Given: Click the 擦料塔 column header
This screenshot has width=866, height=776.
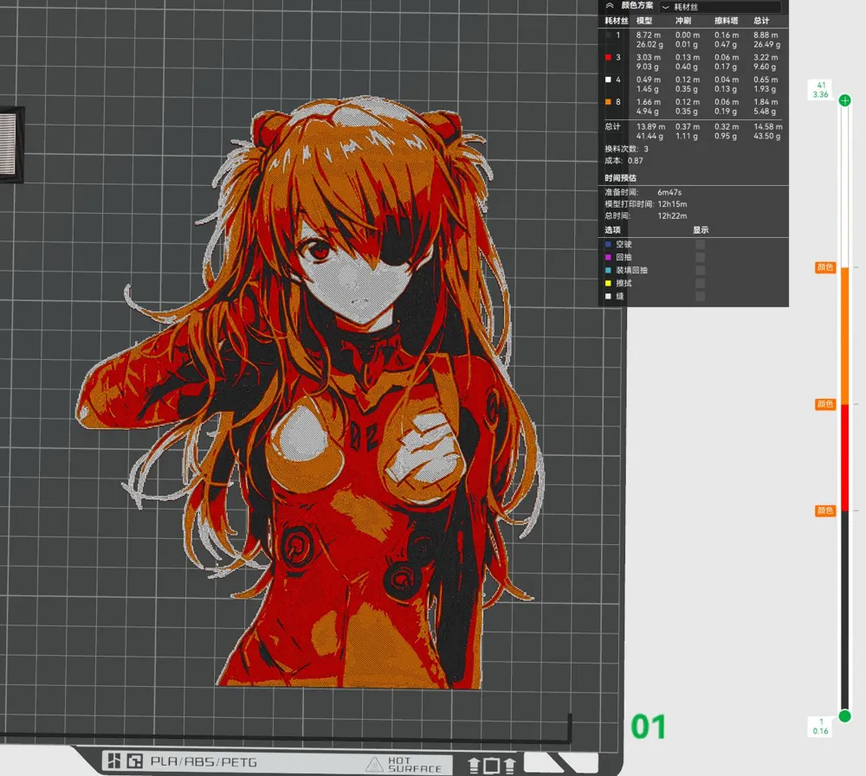Looking at the screenshot, I should [x=726, y=21].
